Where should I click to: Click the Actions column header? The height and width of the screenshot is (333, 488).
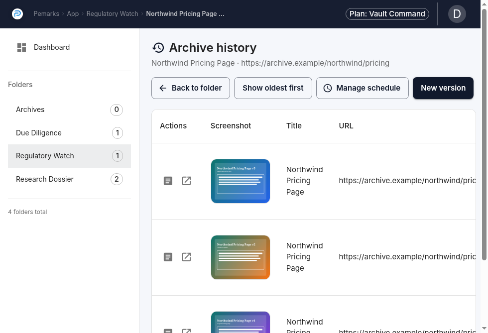click(173, 126)
